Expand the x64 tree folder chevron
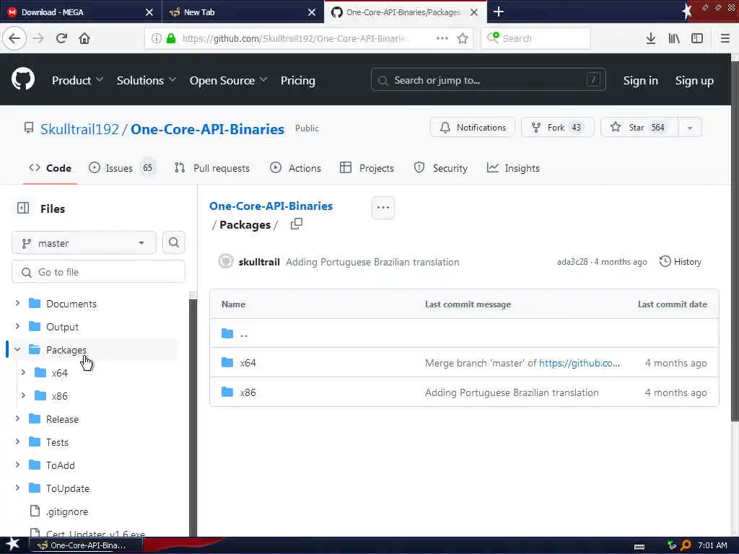 pyautogui.click(x=23, y=372)
